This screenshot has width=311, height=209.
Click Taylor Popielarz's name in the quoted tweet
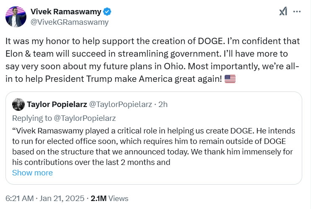click(x=57, y=104)
